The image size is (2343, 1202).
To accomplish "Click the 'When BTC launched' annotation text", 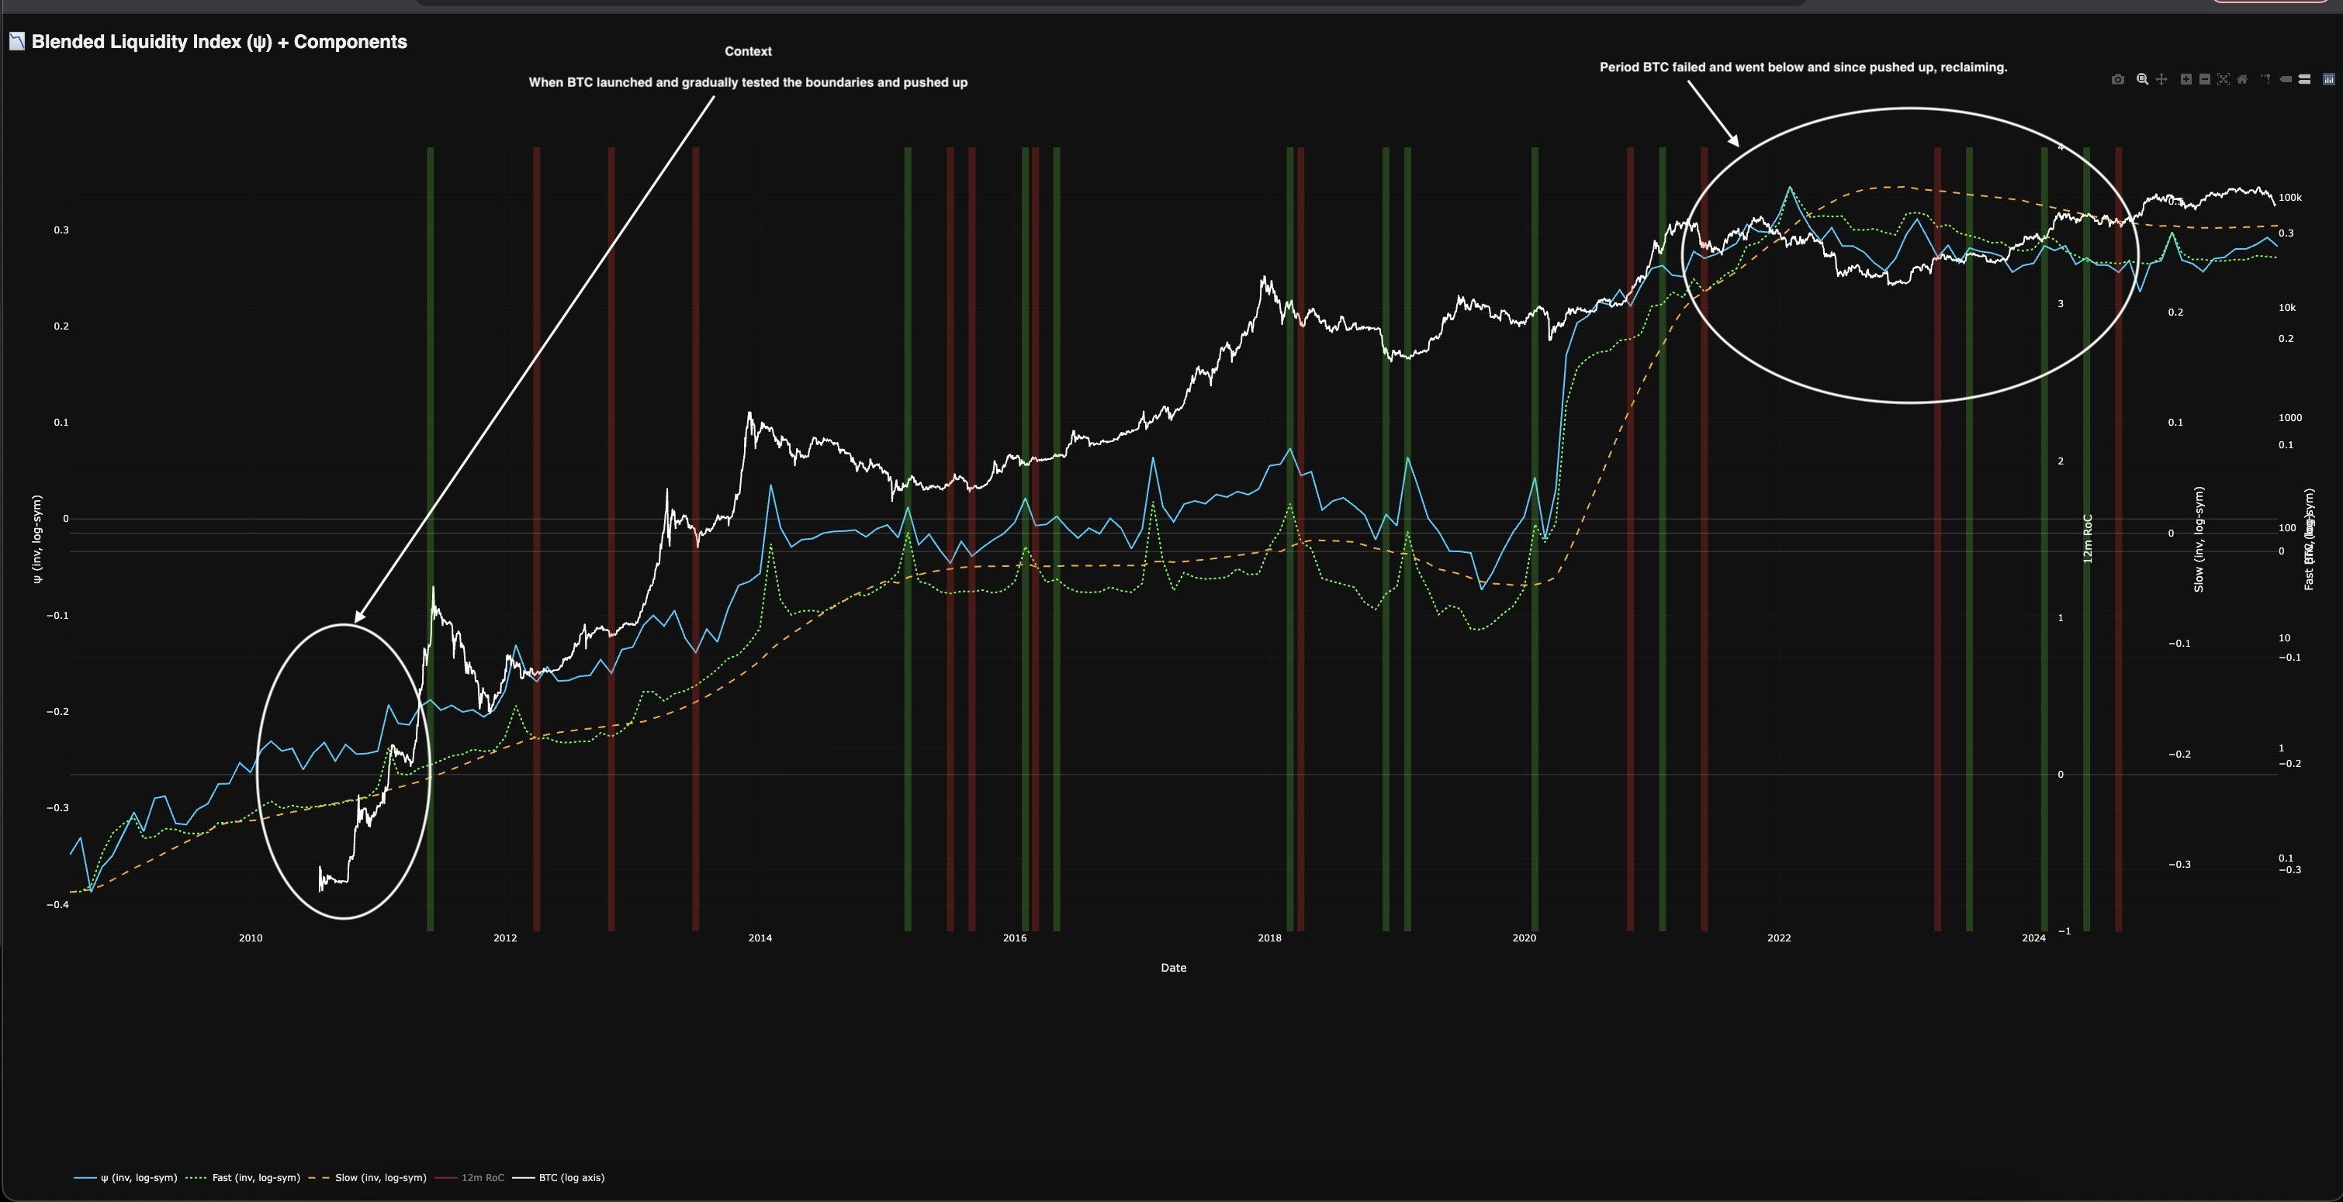I will [x=749, y=83].
